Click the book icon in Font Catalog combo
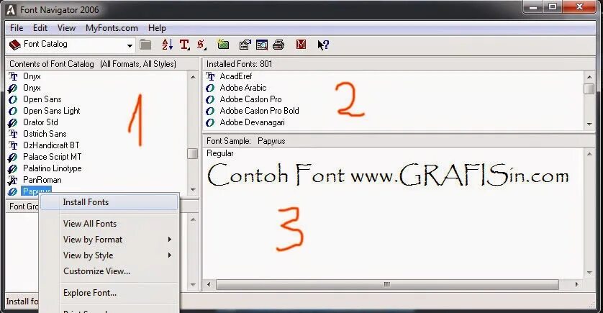 [x=14, y=45]
